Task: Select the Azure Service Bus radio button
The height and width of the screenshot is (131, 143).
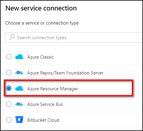Action: tap(9, 104)
